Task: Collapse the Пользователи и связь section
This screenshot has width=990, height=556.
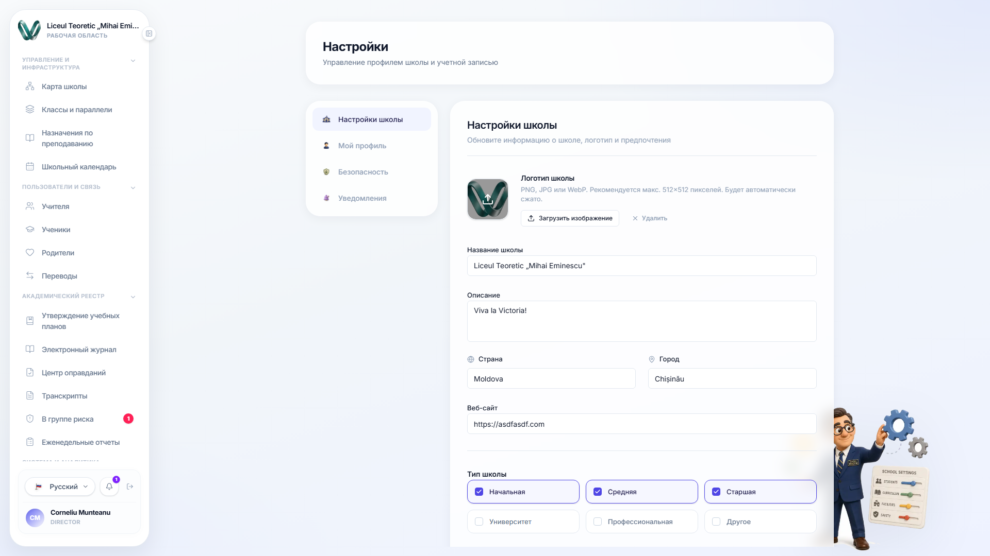Action: pyautogui.click(x=133, y=188)
